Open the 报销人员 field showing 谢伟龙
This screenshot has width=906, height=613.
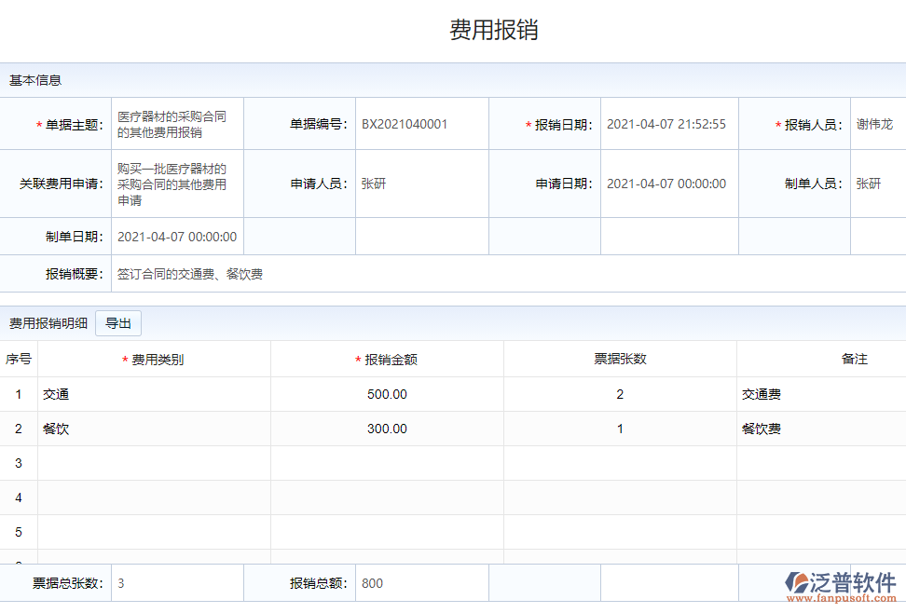click(875, 124)
